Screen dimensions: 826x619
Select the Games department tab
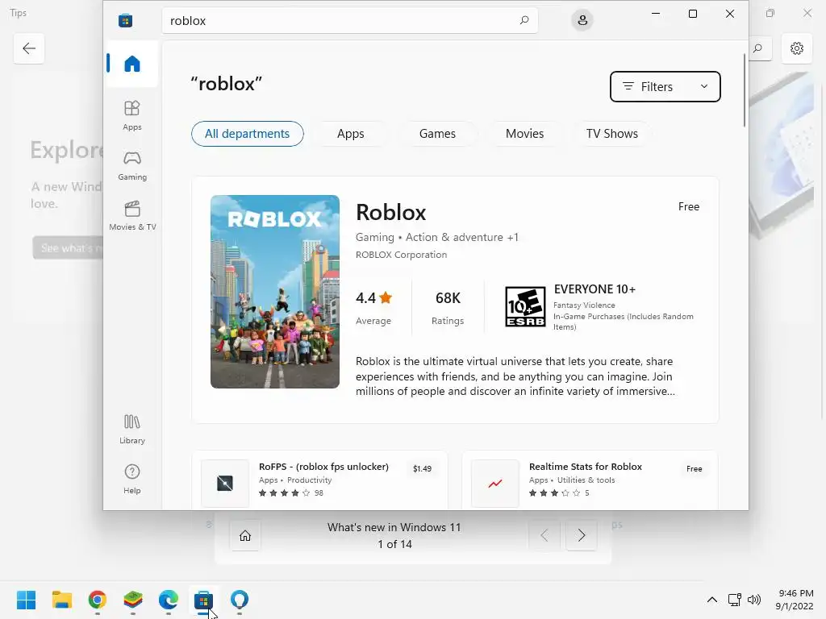[437, 134]
